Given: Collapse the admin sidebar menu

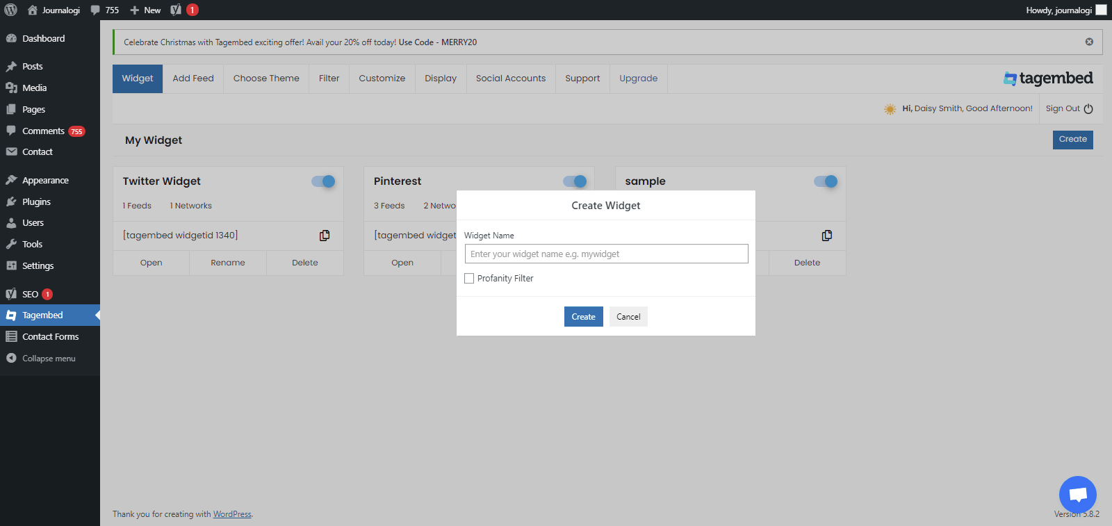Looking at the screenshot, I should click(x=50, y=359).
